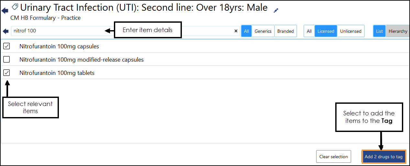Choose All in the Generics/Branded filter group
Viewport: 410px width, 166px height.
pos(246,31)
